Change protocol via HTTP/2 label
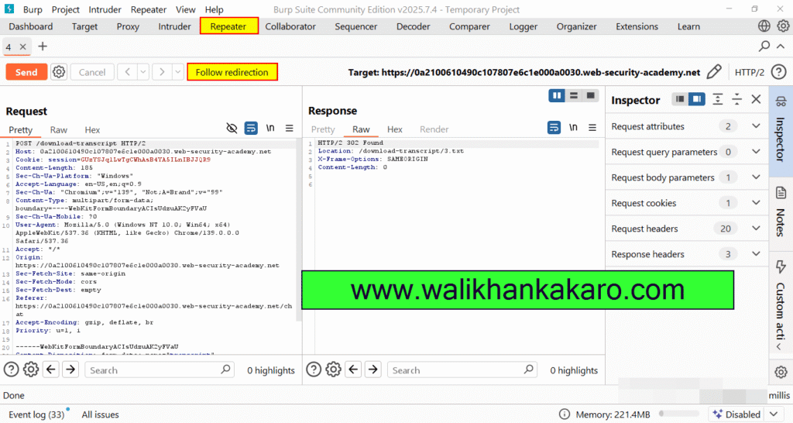The height and width of the screenshot is (423, 793). pyautogui.click(x=749, y=72)
